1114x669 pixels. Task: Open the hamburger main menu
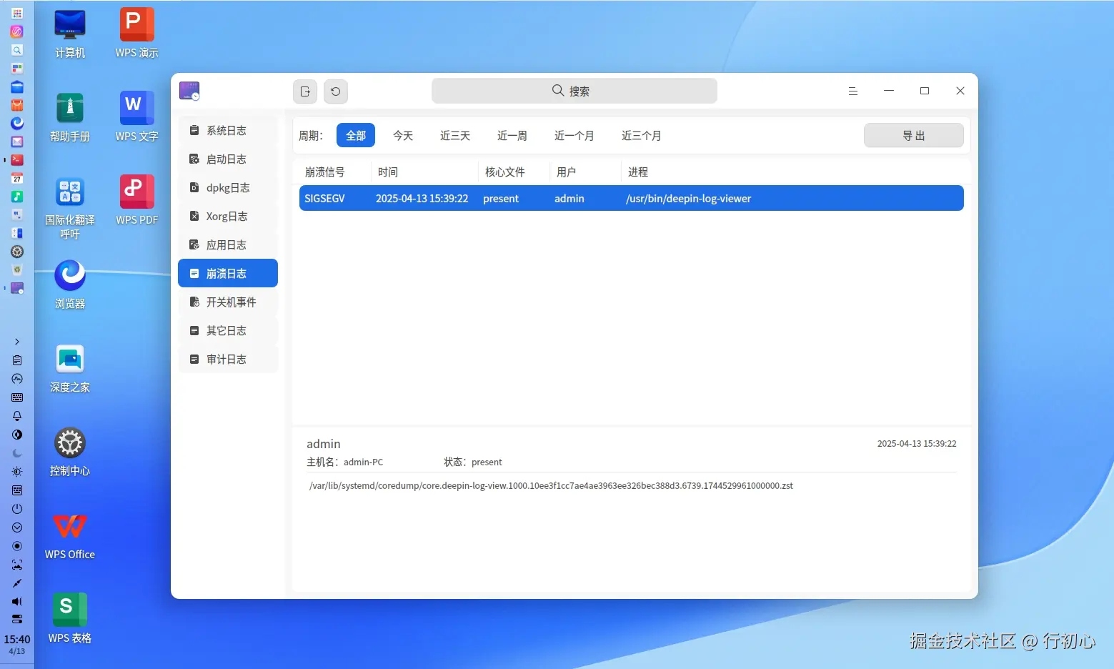(x=852, y=91)
